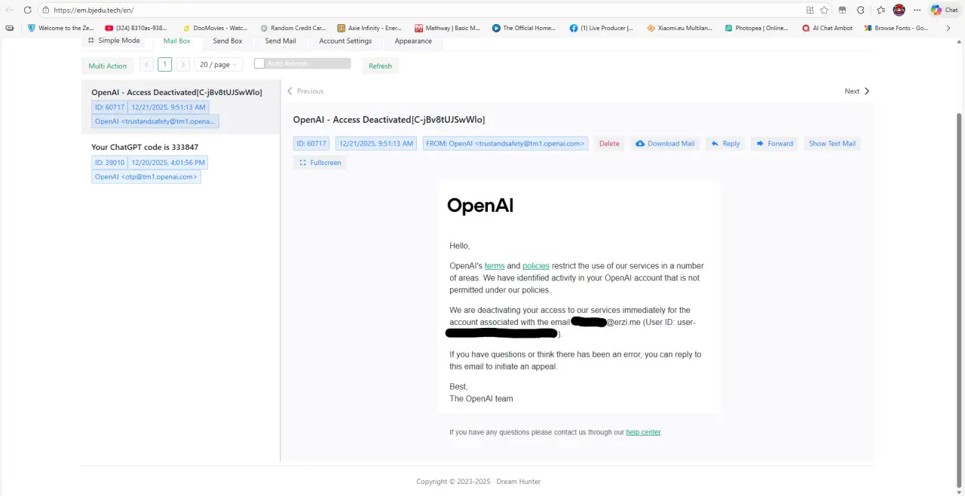Click the otp@tm1.openai.com sender tag
Screen dimensions: 965x496
click(146, 176)
